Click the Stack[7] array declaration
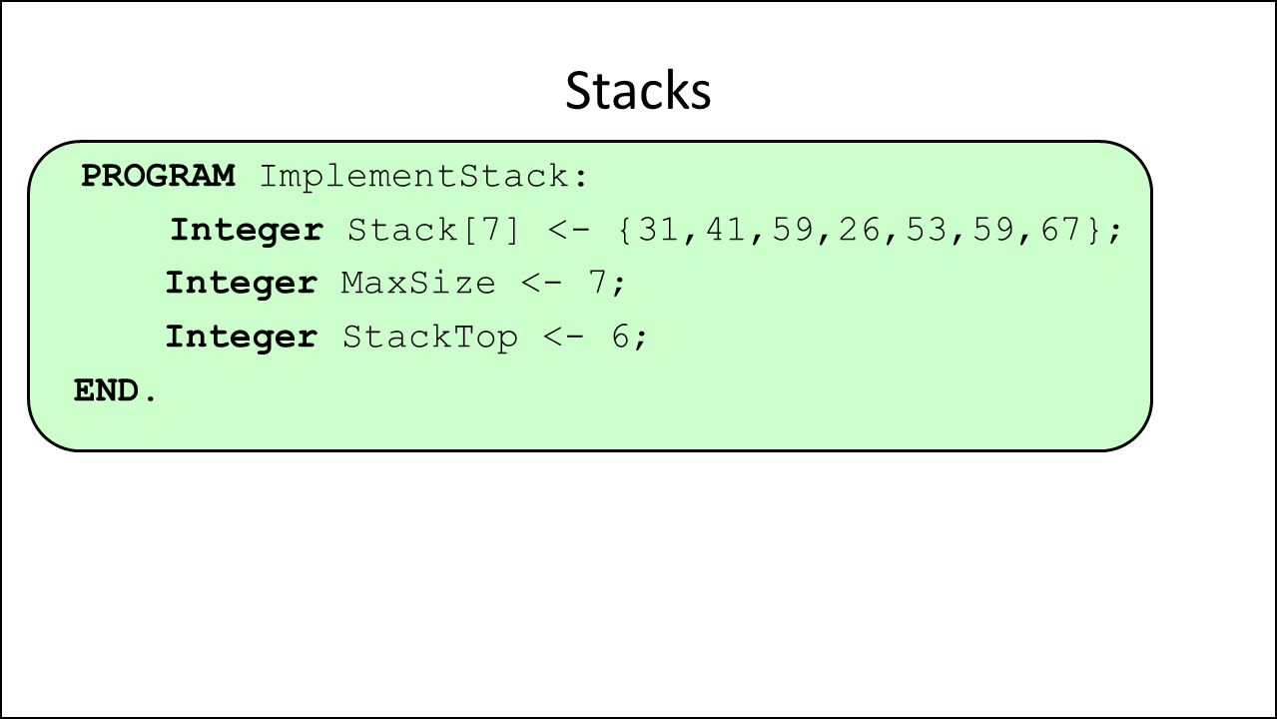 [434, 231]
